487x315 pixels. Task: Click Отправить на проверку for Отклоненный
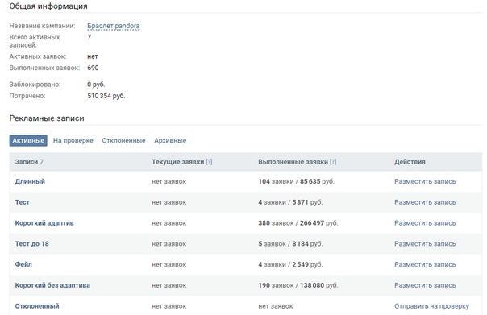431,306
